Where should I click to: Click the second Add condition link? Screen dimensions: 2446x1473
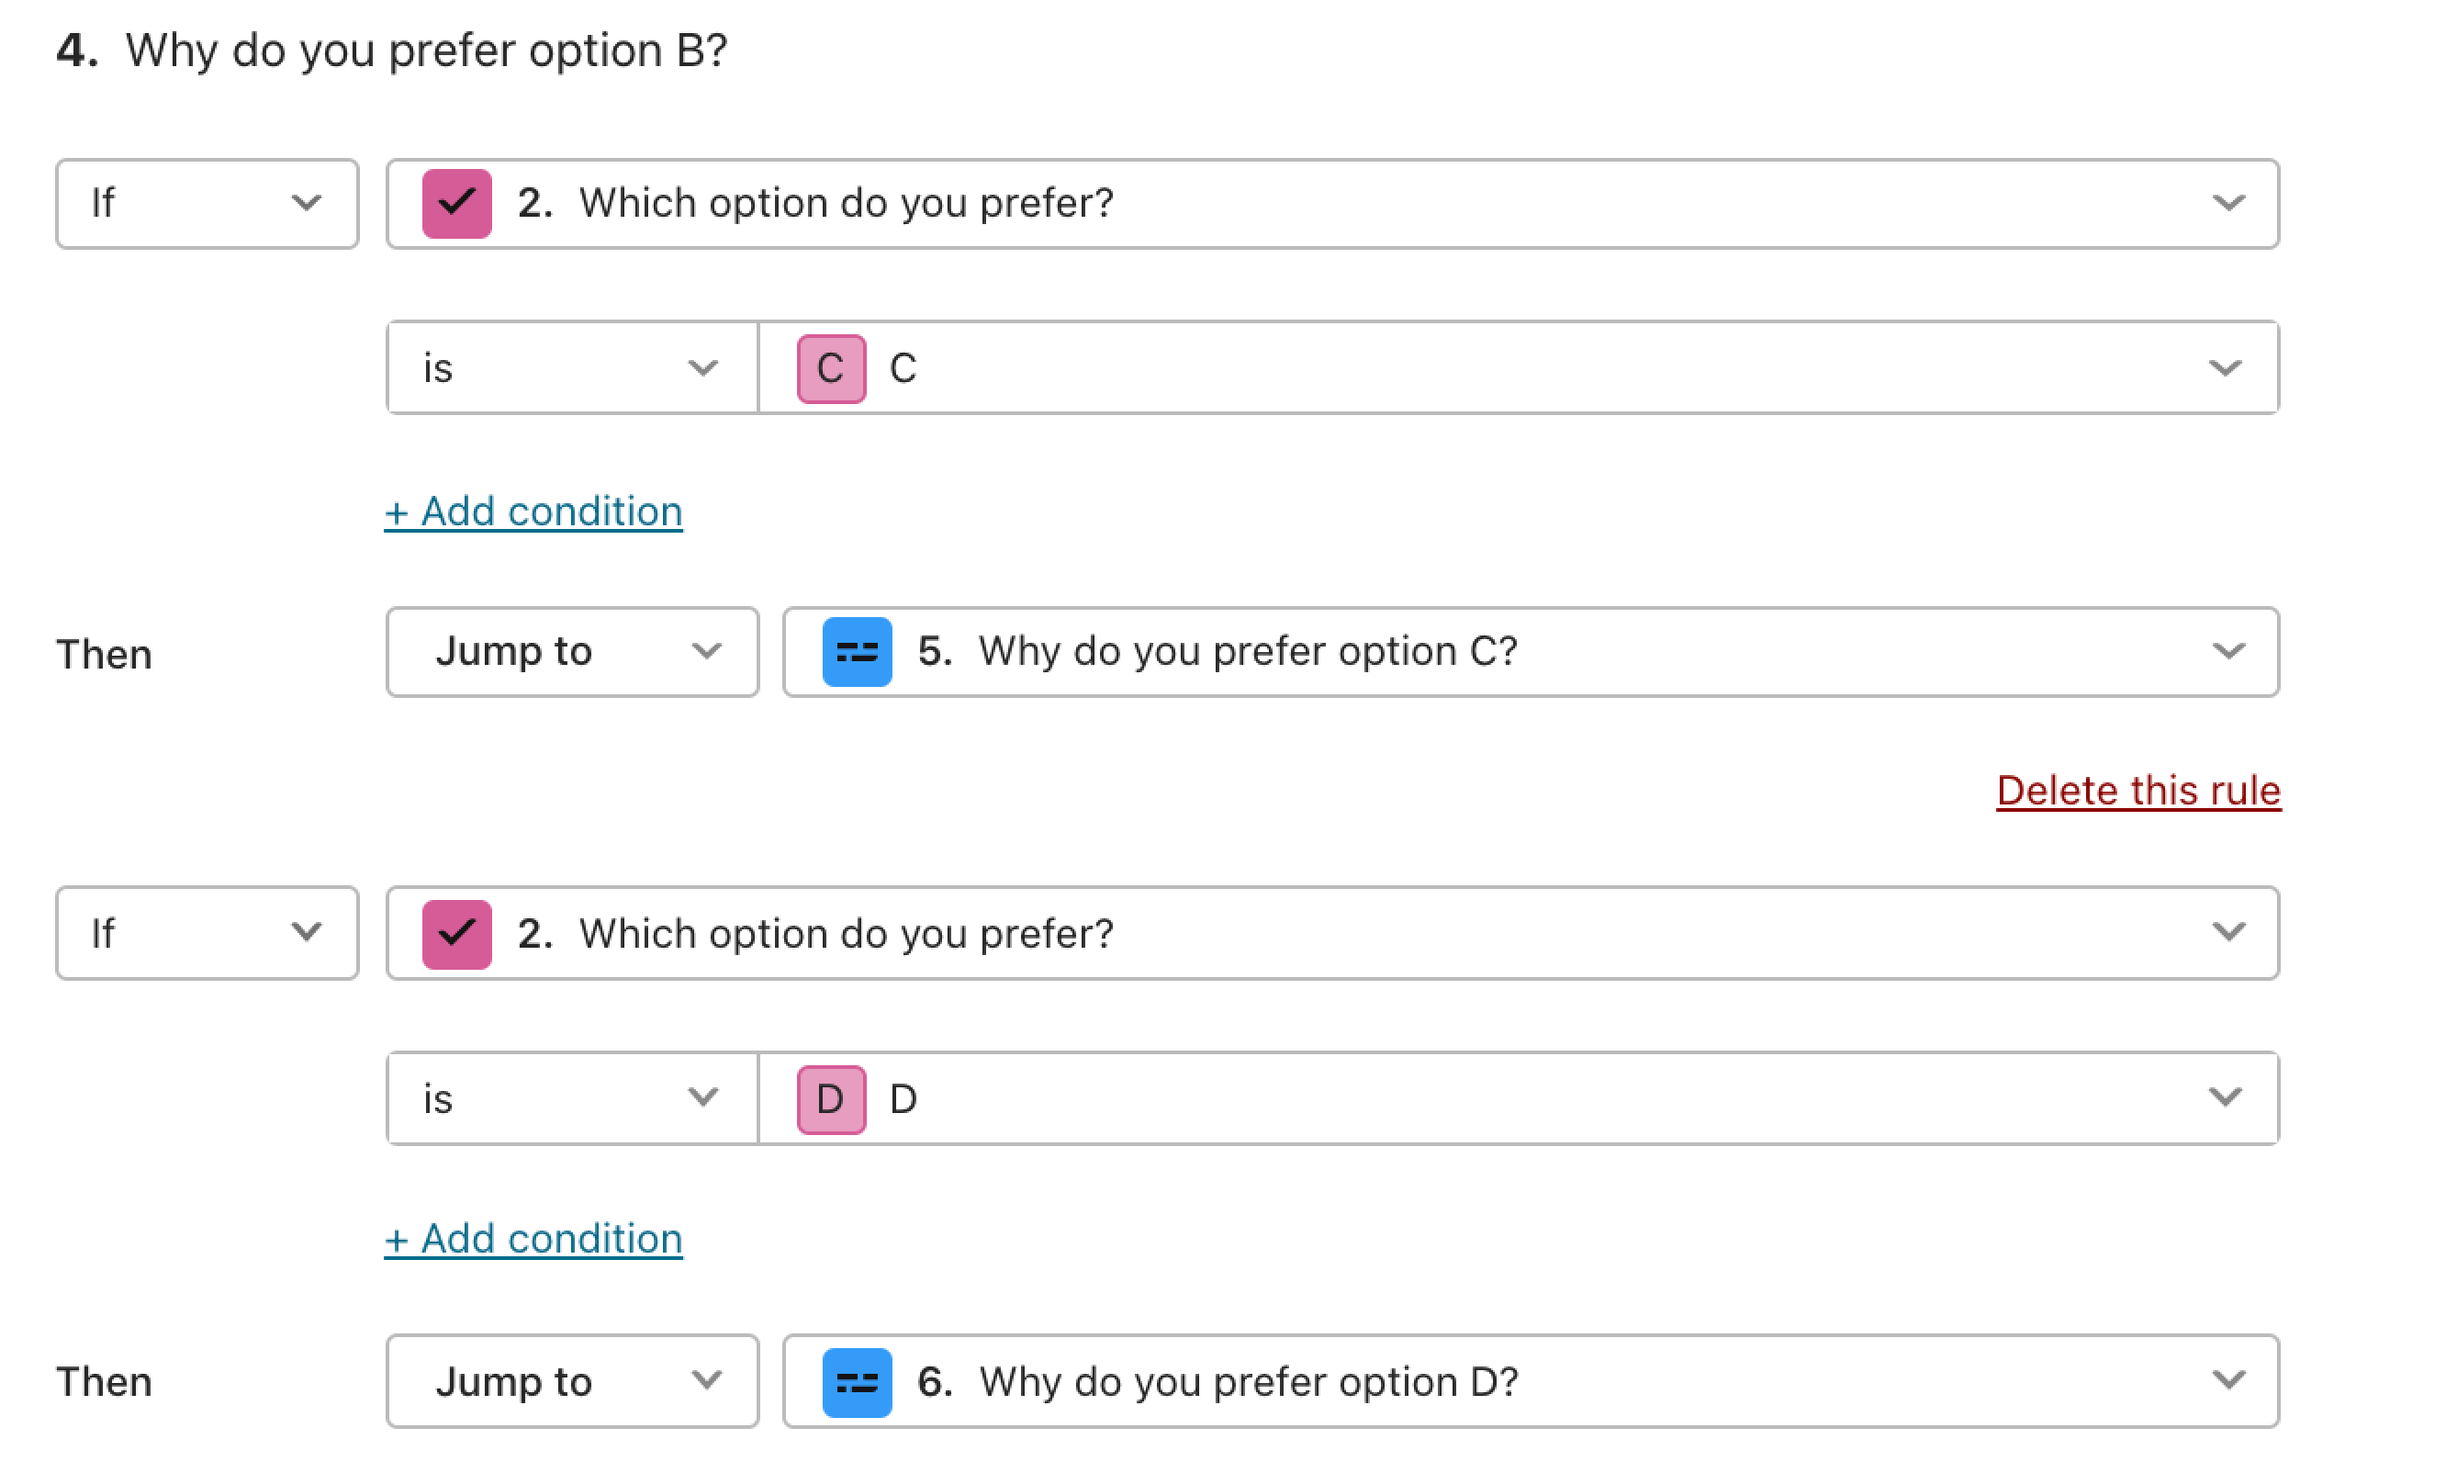pos(533,1238)
